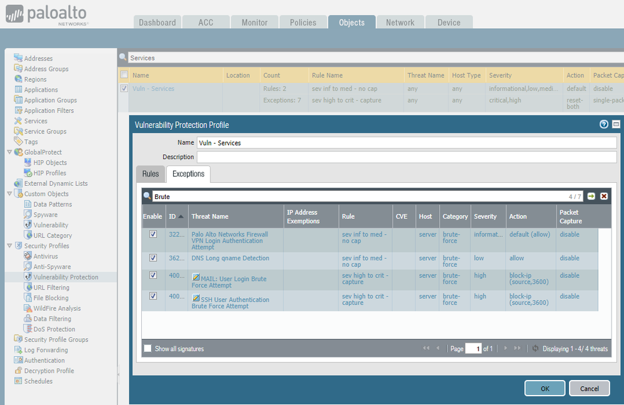Select the Applications icon in sidebar

pos(18,89)
